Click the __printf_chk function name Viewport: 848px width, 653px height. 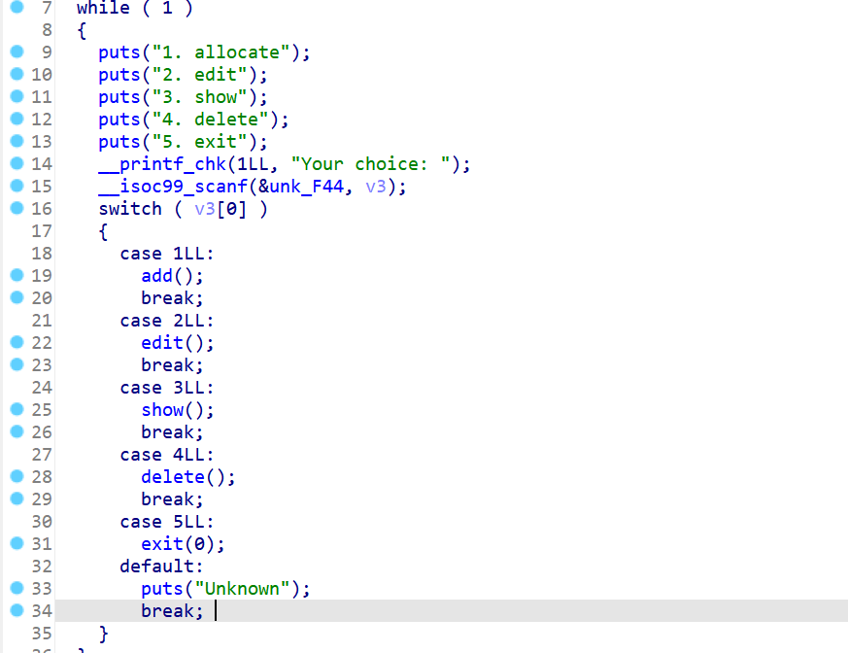click(156, 164)
